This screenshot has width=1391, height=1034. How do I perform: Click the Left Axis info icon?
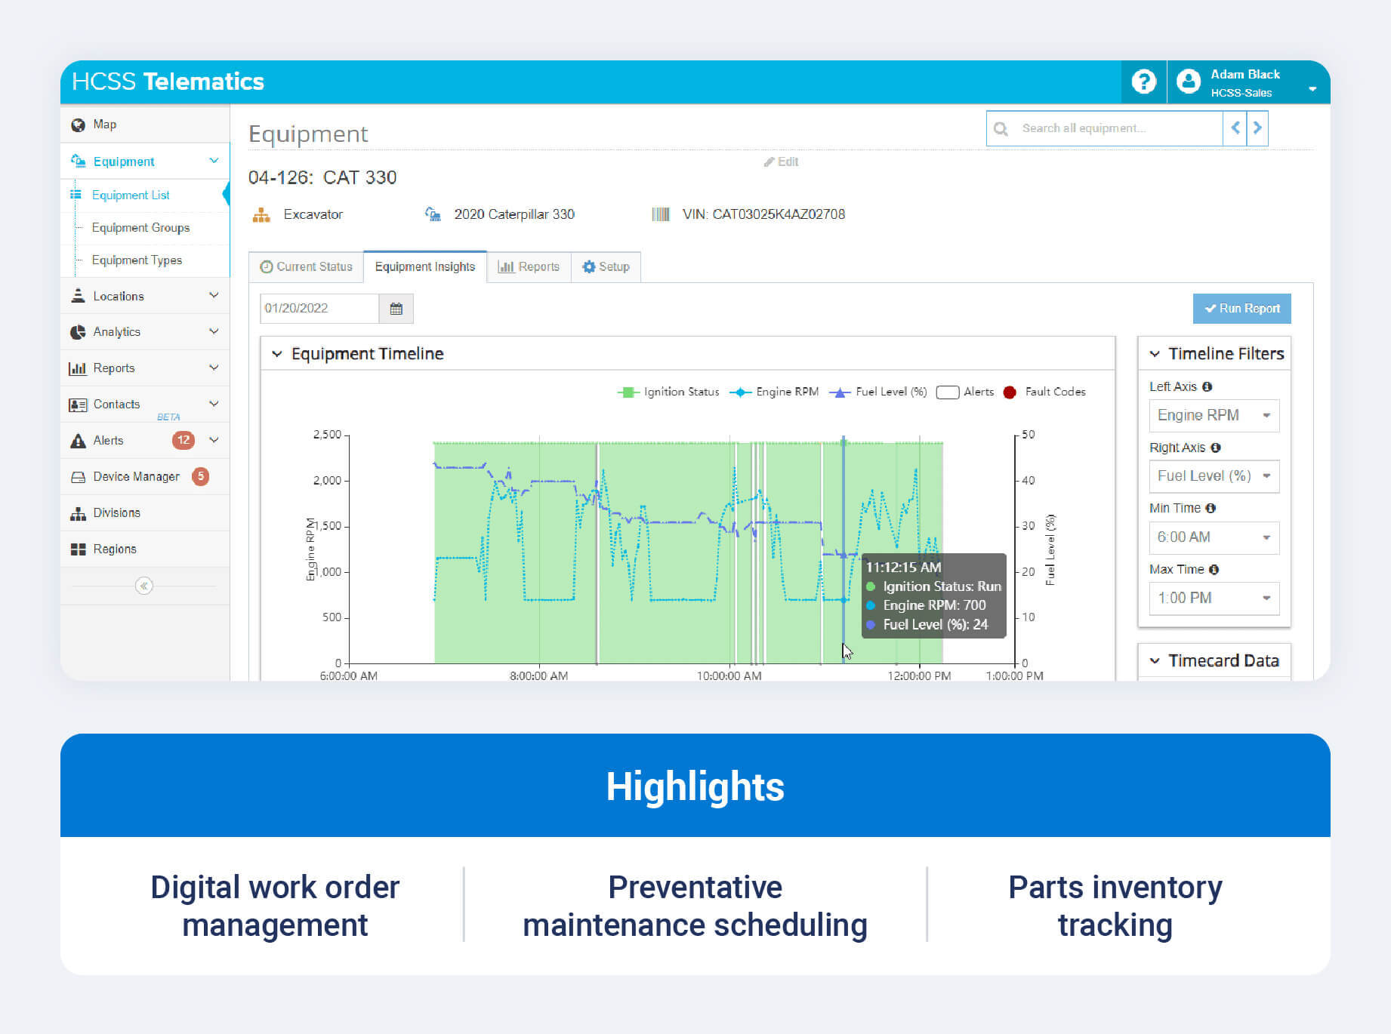tap(1207, 386)
